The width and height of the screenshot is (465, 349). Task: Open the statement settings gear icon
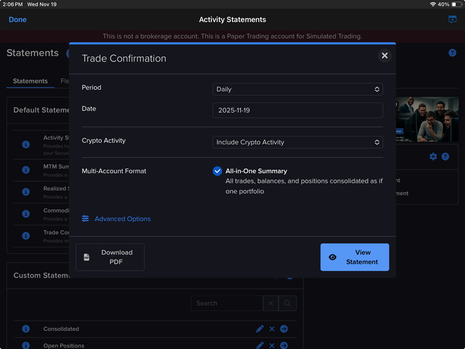click(x=433, y=156)
